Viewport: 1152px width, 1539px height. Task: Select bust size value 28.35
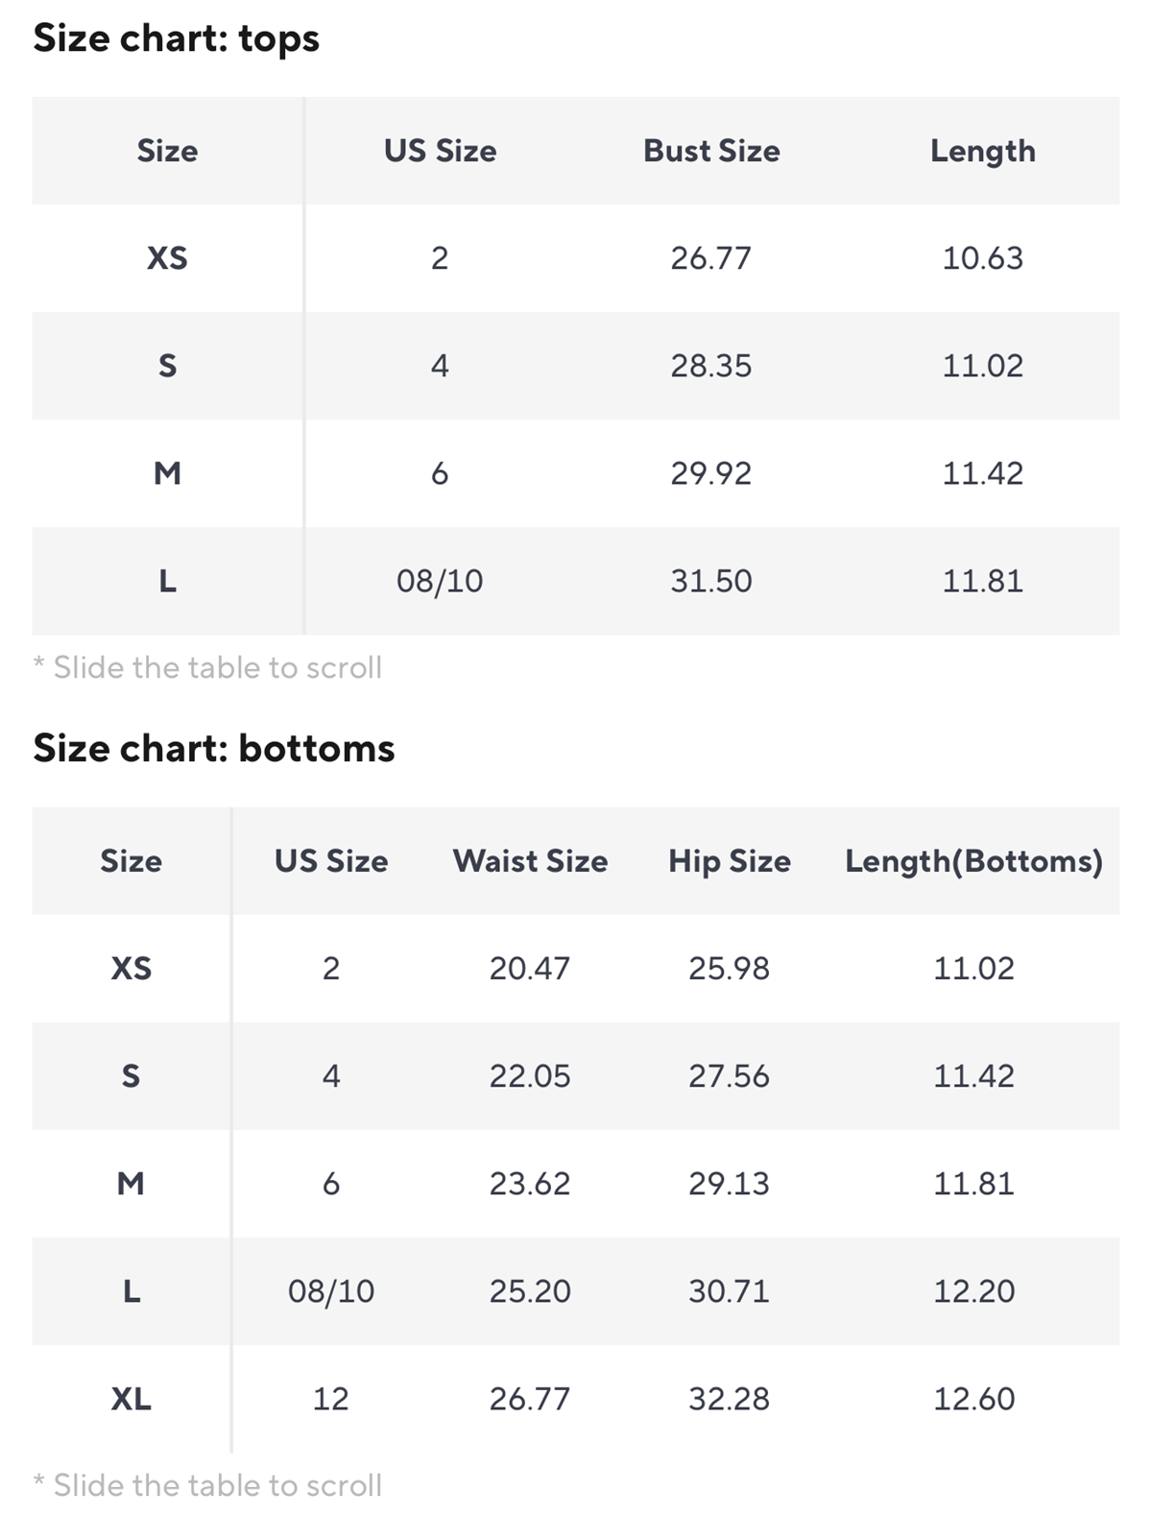pos(711,366)
